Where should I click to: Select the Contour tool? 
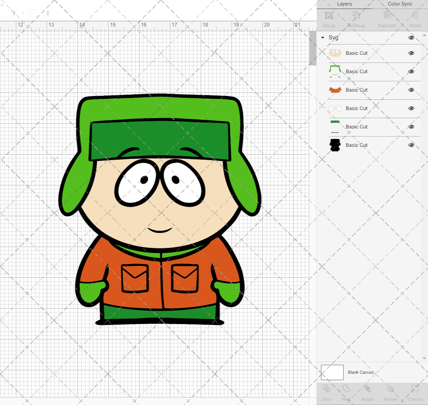click(x=415, y=389)
